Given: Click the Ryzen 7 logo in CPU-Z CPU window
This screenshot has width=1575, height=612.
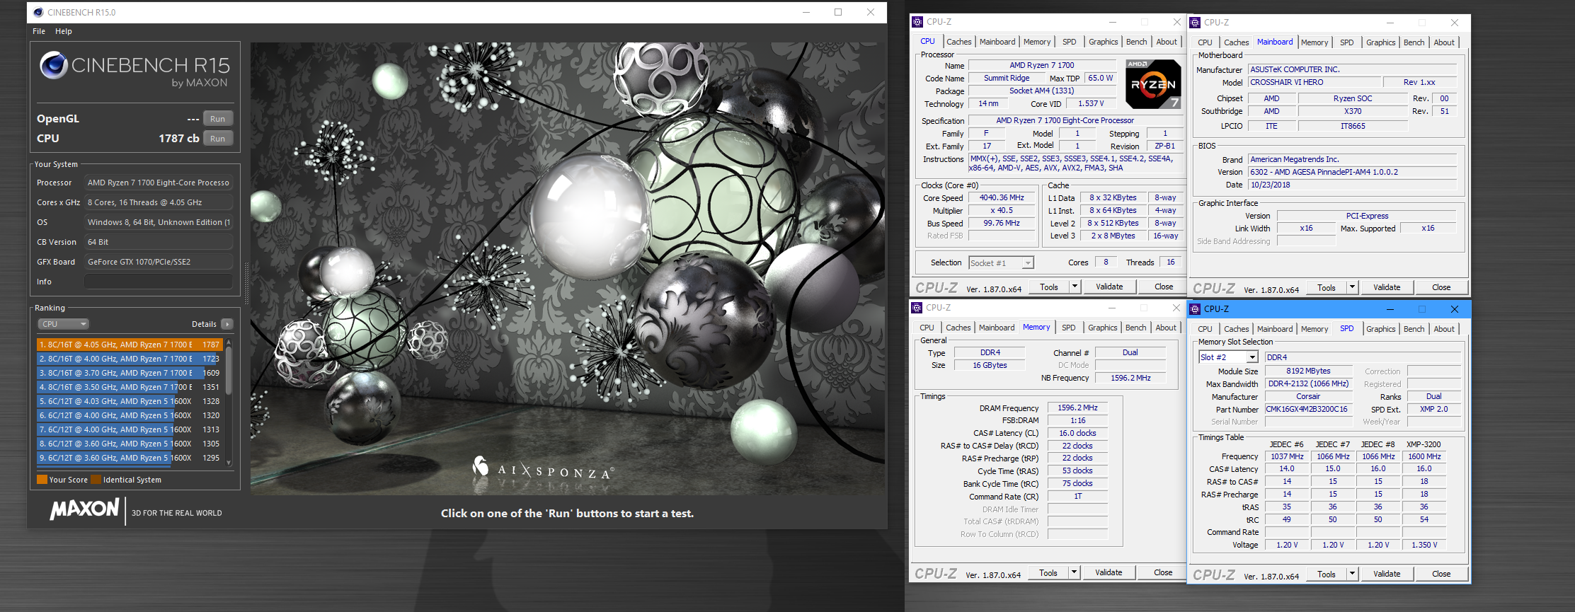Looking at the screenshot, I should 1153,84.
